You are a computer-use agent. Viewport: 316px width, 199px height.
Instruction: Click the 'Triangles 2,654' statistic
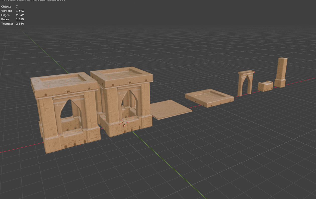point(13,24)
